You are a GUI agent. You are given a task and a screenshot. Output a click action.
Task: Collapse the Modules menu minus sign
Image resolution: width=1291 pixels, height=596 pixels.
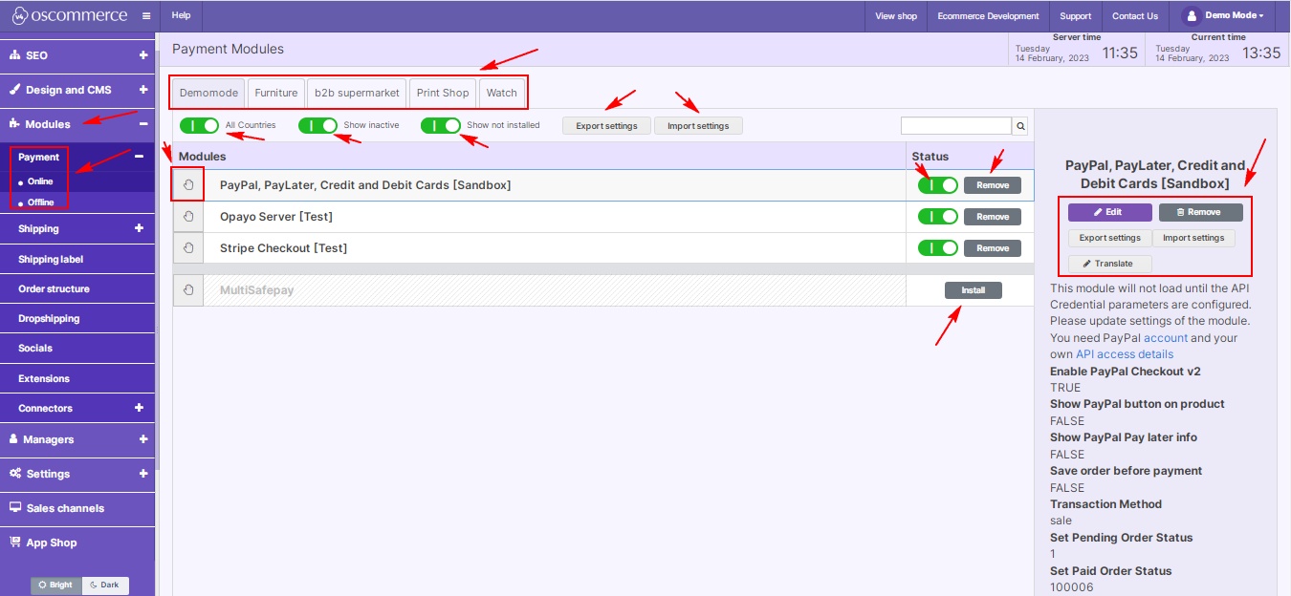pos(143,124)
